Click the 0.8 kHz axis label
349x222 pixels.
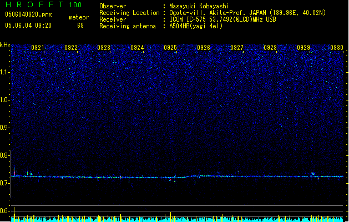click(x=4, y=155)
